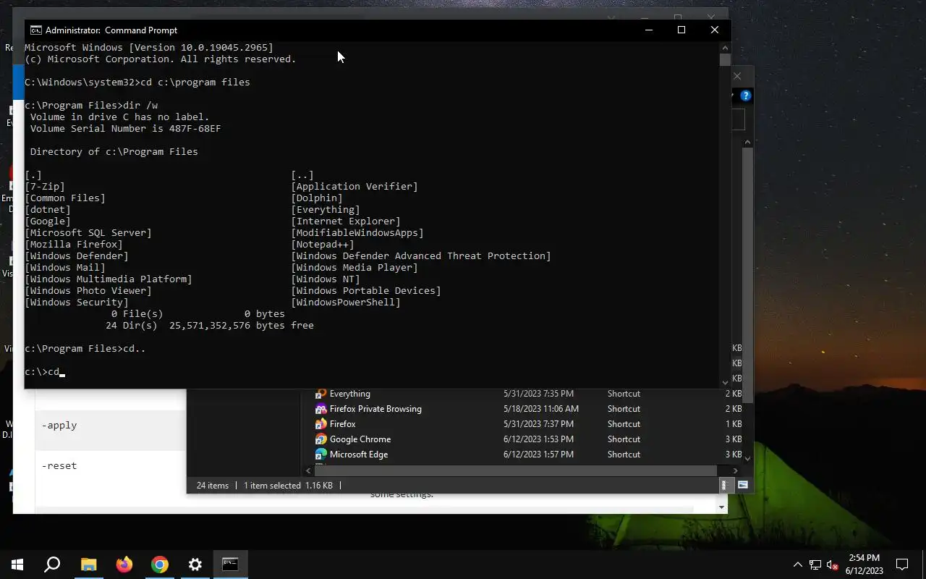Select the Google Chrome shortcut icon
The width and height of the screenshot is (926, 579).
321,439
